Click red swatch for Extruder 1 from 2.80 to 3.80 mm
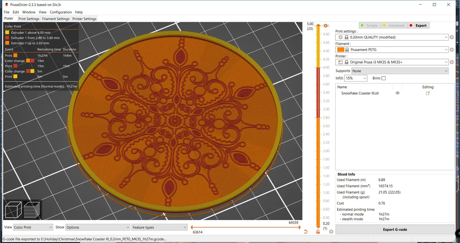This screenshot has height=243, width=460. point(7,38)
